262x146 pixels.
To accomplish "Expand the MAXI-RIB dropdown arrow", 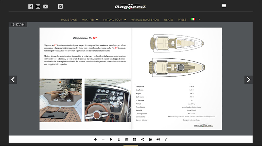I will (x=97, y=20).
